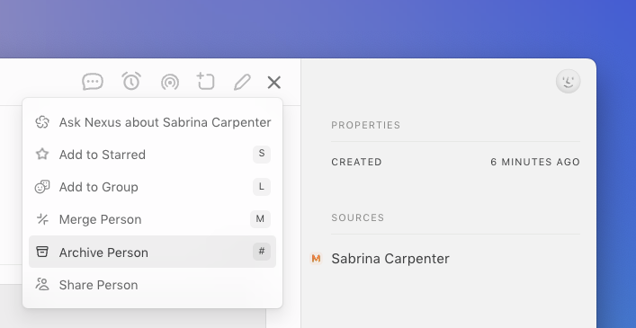Click the broadcast signal icon in toolbar
This screenshot has width=636, height=328.
pos(169,82)
